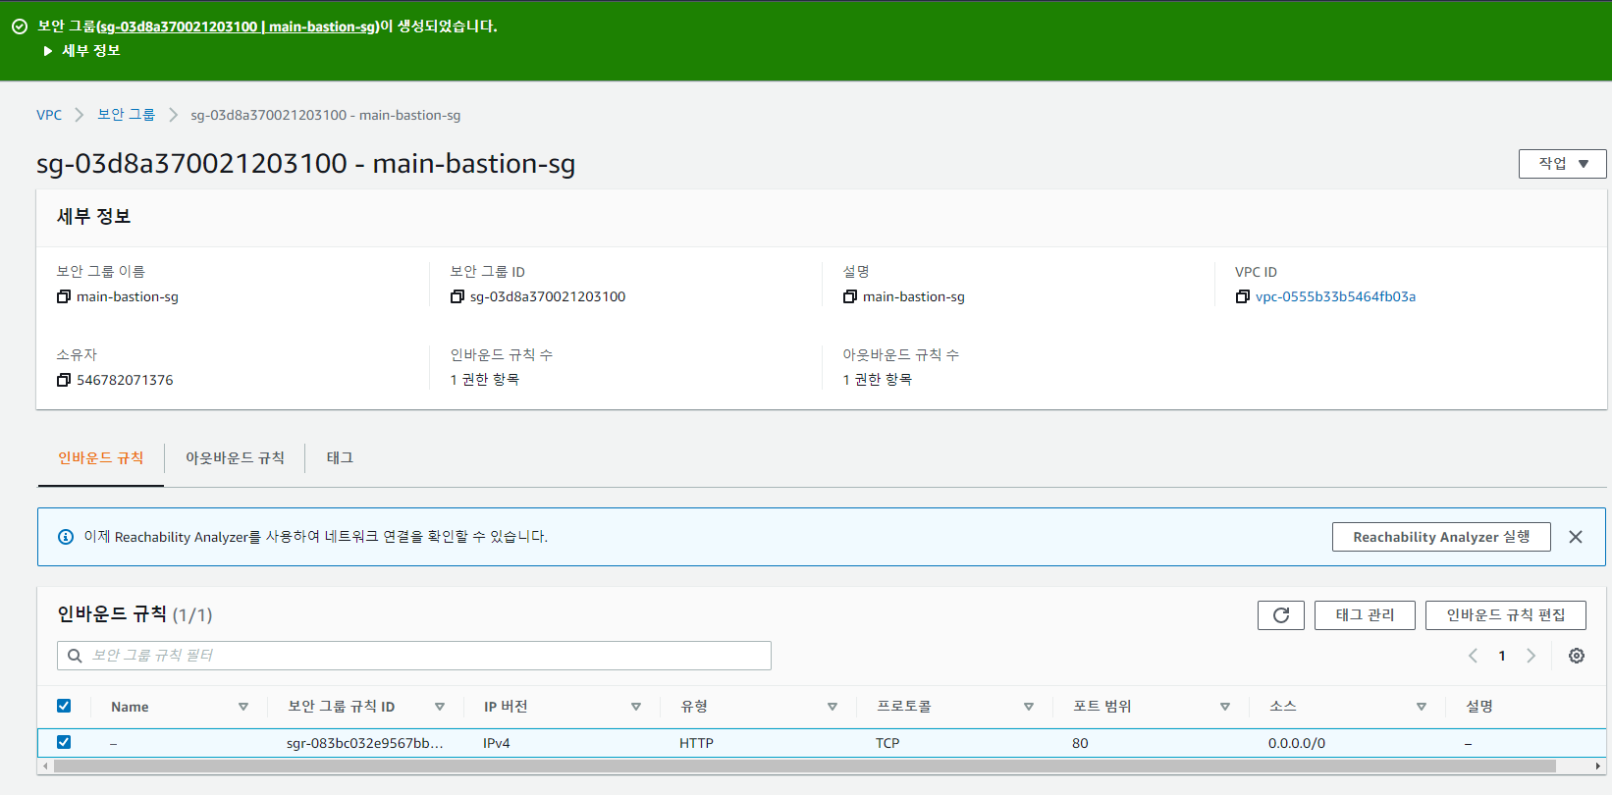Screen dimensions: 1612x795
Task: Expand the 세부 정보 disclosure in success banner
Action: (x=81, y=50)
